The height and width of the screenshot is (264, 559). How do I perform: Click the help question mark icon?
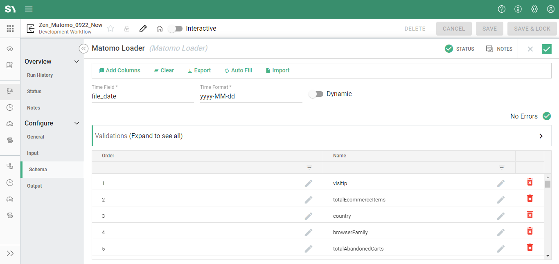click(x=501, y=9)
